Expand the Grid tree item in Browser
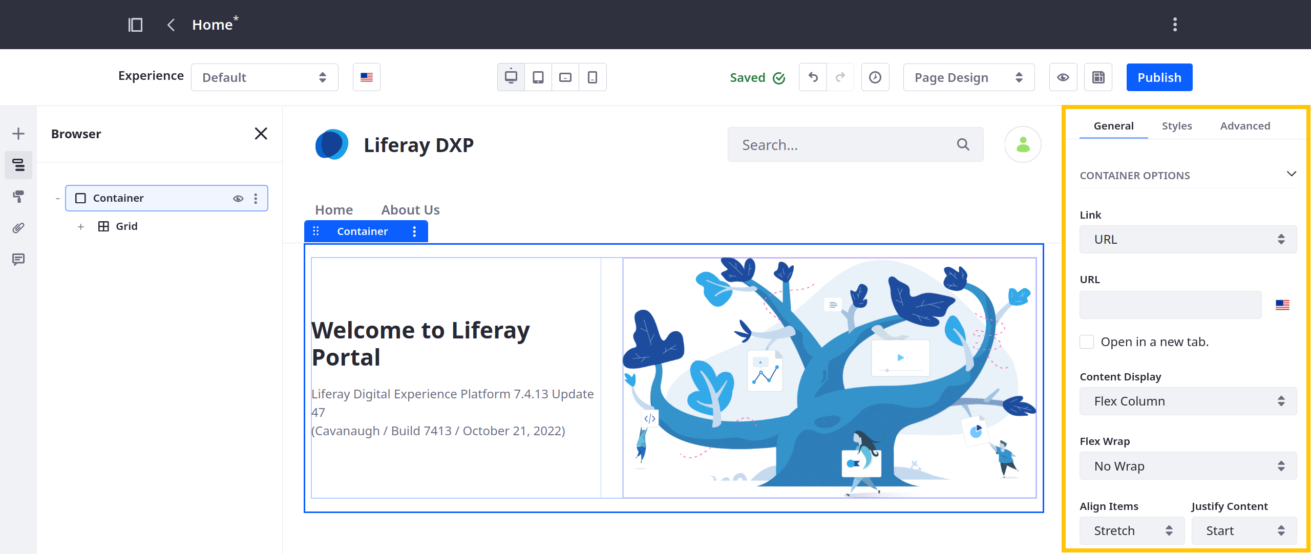The height and width of the screenshot is (554, 1311). [x=81, y=225]
